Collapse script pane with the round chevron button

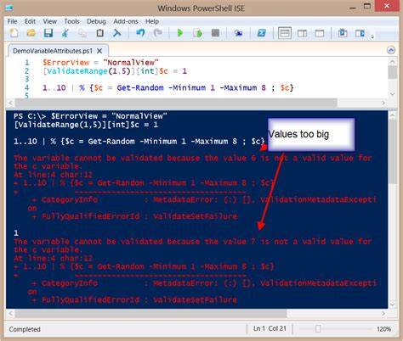391,50
